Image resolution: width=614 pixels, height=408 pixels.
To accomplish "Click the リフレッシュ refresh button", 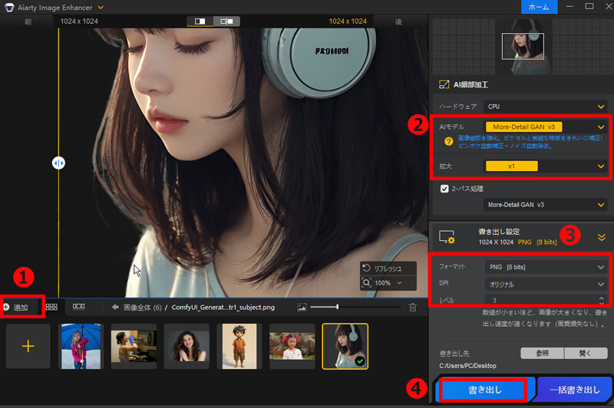I will click(388, 268).
